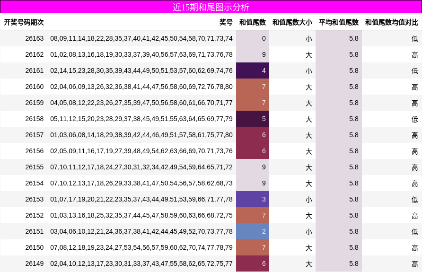Image resolution: width=422 pixels, height=272 pixels.
Task: Select period number 26161
Action: tap(35, 70)
